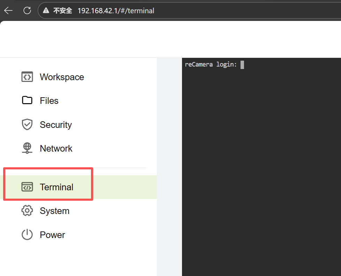Screen dimensions: 341x276
Task: Open System page via its text label
Action: coord(54,211)
